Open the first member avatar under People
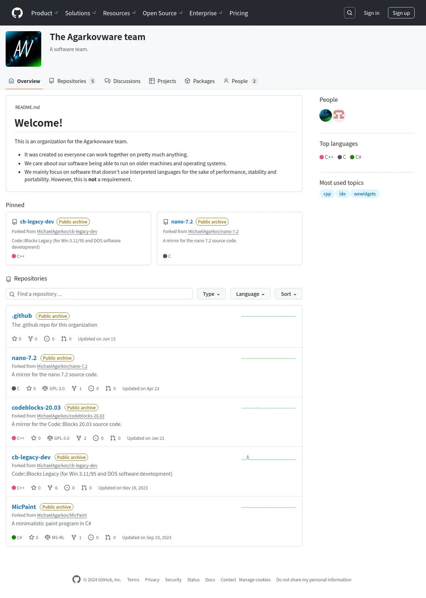 point(326,115)
